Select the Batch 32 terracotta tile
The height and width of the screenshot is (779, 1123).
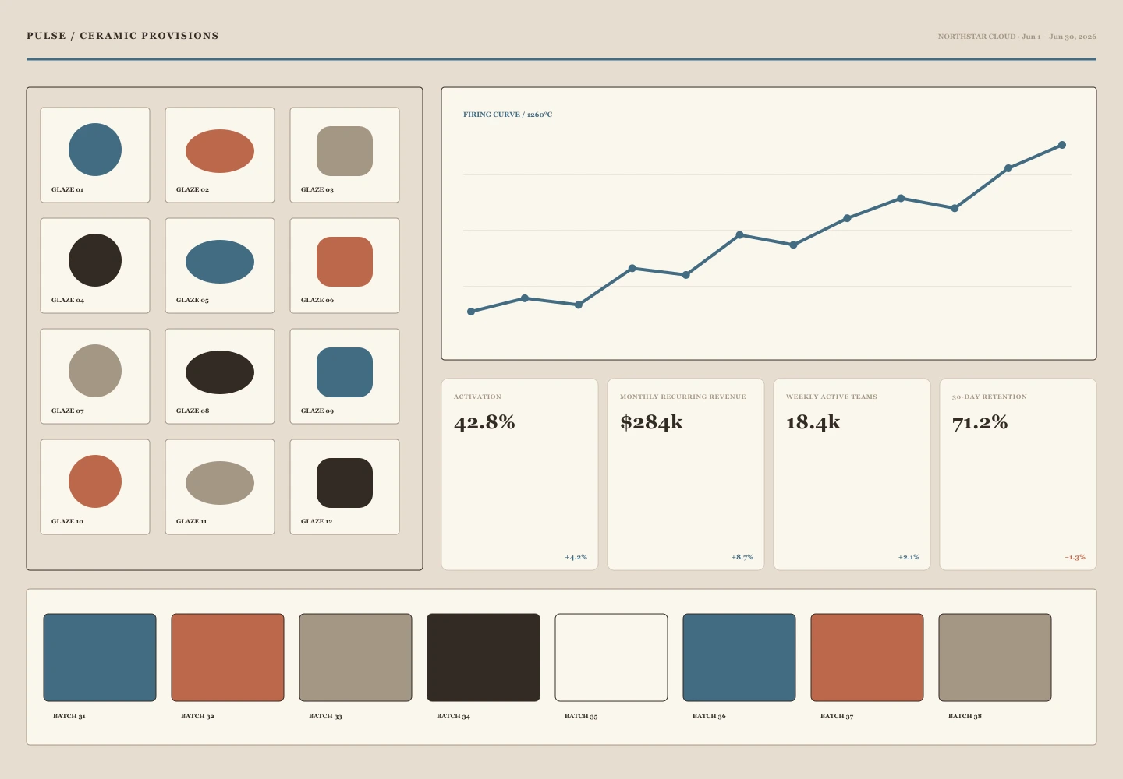click(x=228, y=657)
